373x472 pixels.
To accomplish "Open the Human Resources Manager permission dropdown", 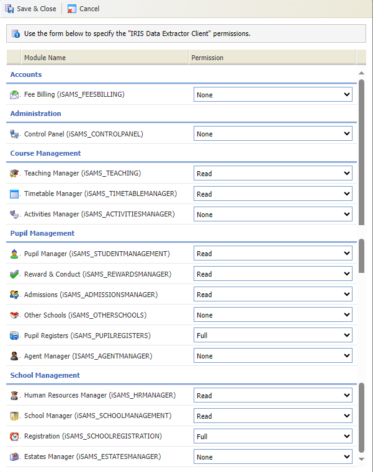I will pyautogui.click(x=272, y=396).
